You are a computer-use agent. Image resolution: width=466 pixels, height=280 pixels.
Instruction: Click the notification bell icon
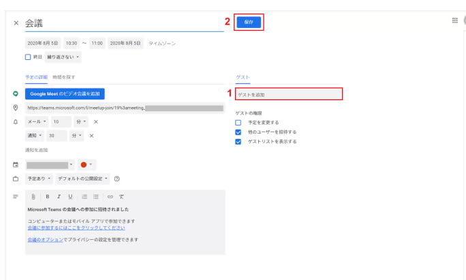point(16,122)
